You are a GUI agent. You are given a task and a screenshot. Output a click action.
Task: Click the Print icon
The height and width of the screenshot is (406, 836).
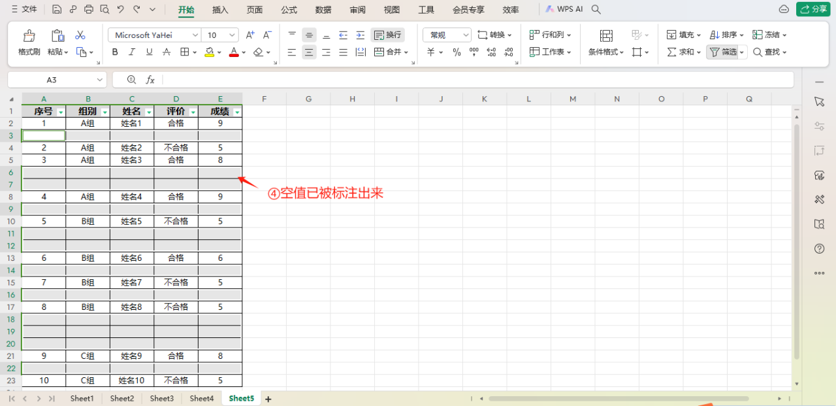pos(89,10)
